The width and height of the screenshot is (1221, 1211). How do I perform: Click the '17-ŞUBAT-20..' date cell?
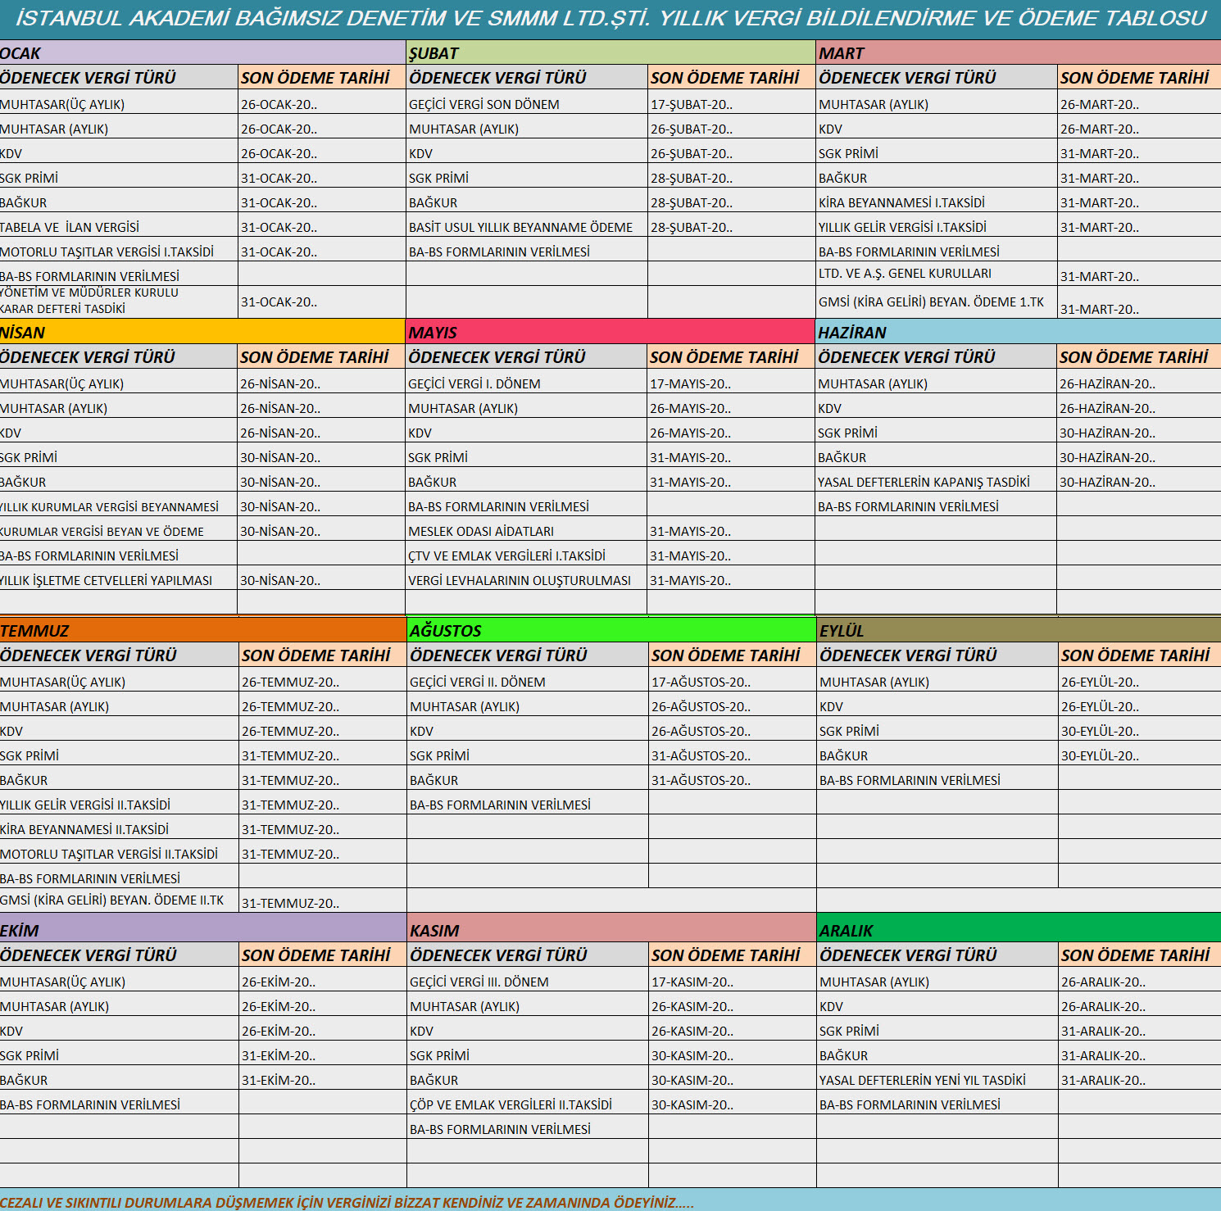(x=732, y=102)
